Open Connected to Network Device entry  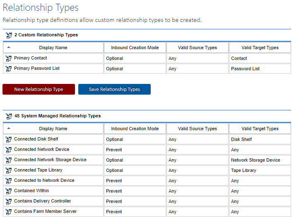44,180
